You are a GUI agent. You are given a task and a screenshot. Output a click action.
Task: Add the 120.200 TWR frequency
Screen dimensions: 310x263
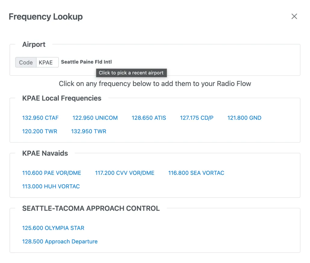(40, 131)
